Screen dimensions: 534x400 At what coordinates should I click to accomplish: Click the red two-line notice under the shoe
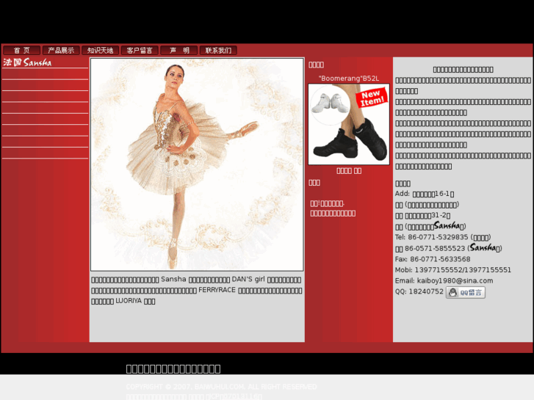pyautogui.click(x=333, y=208)
